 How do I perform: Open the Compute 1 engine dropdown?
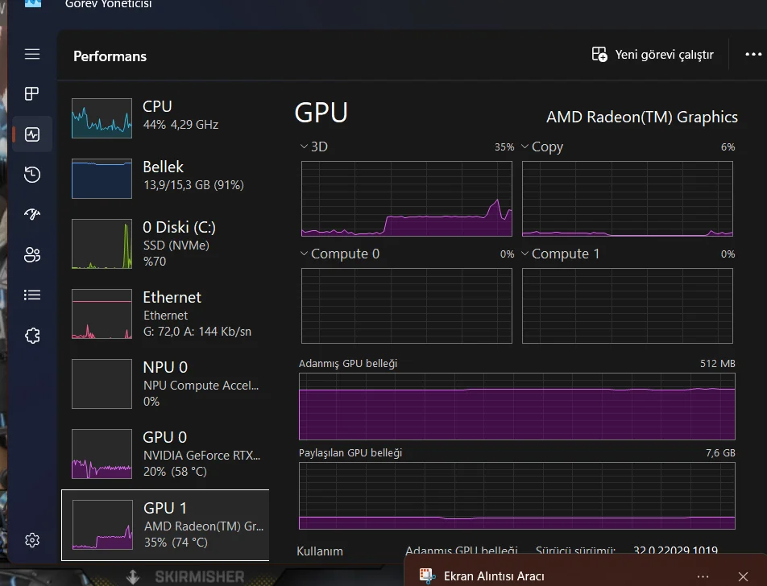click(x=524, y=254)
